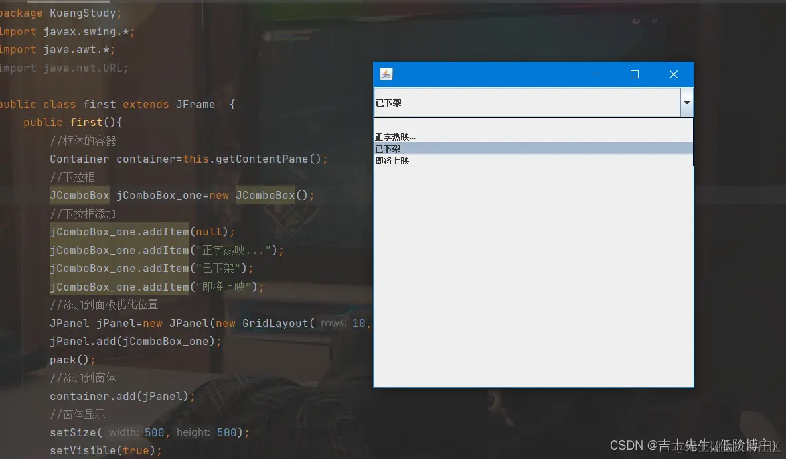Open the combo box dropdown arrow
This screenshot has width=786, height=459.
tap(686, 102)
